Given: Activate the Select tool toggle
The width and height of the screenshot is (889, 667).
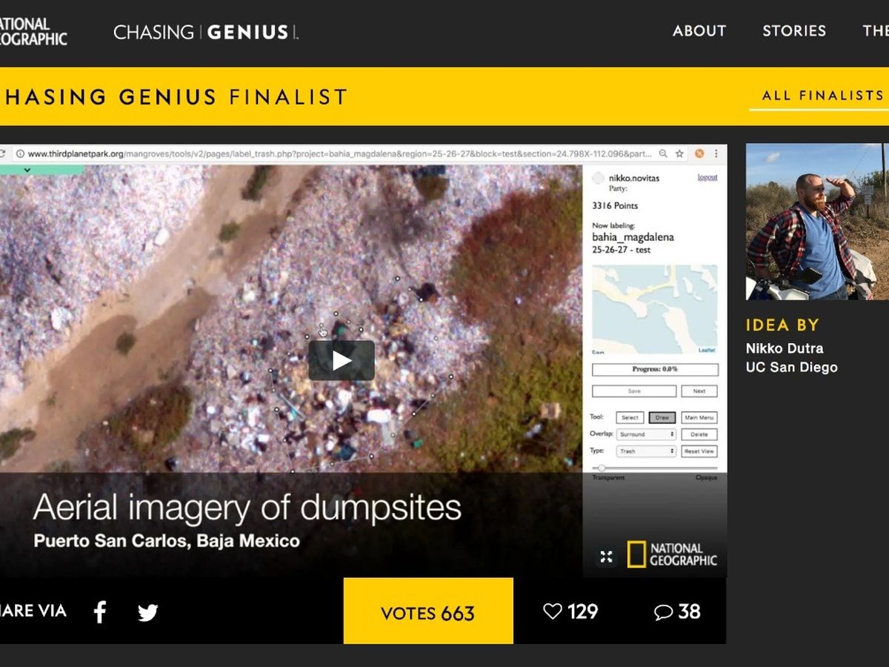Looking at the screenshot, I should pyautogui.click(x=630, y=418).
